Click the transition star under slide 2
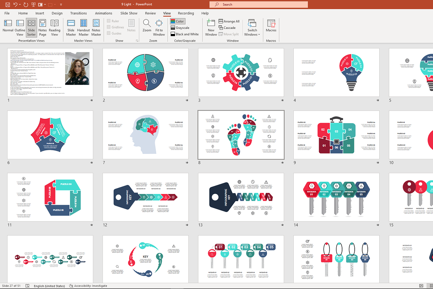This screenshot has width=433, height=289. pos(187,100)
